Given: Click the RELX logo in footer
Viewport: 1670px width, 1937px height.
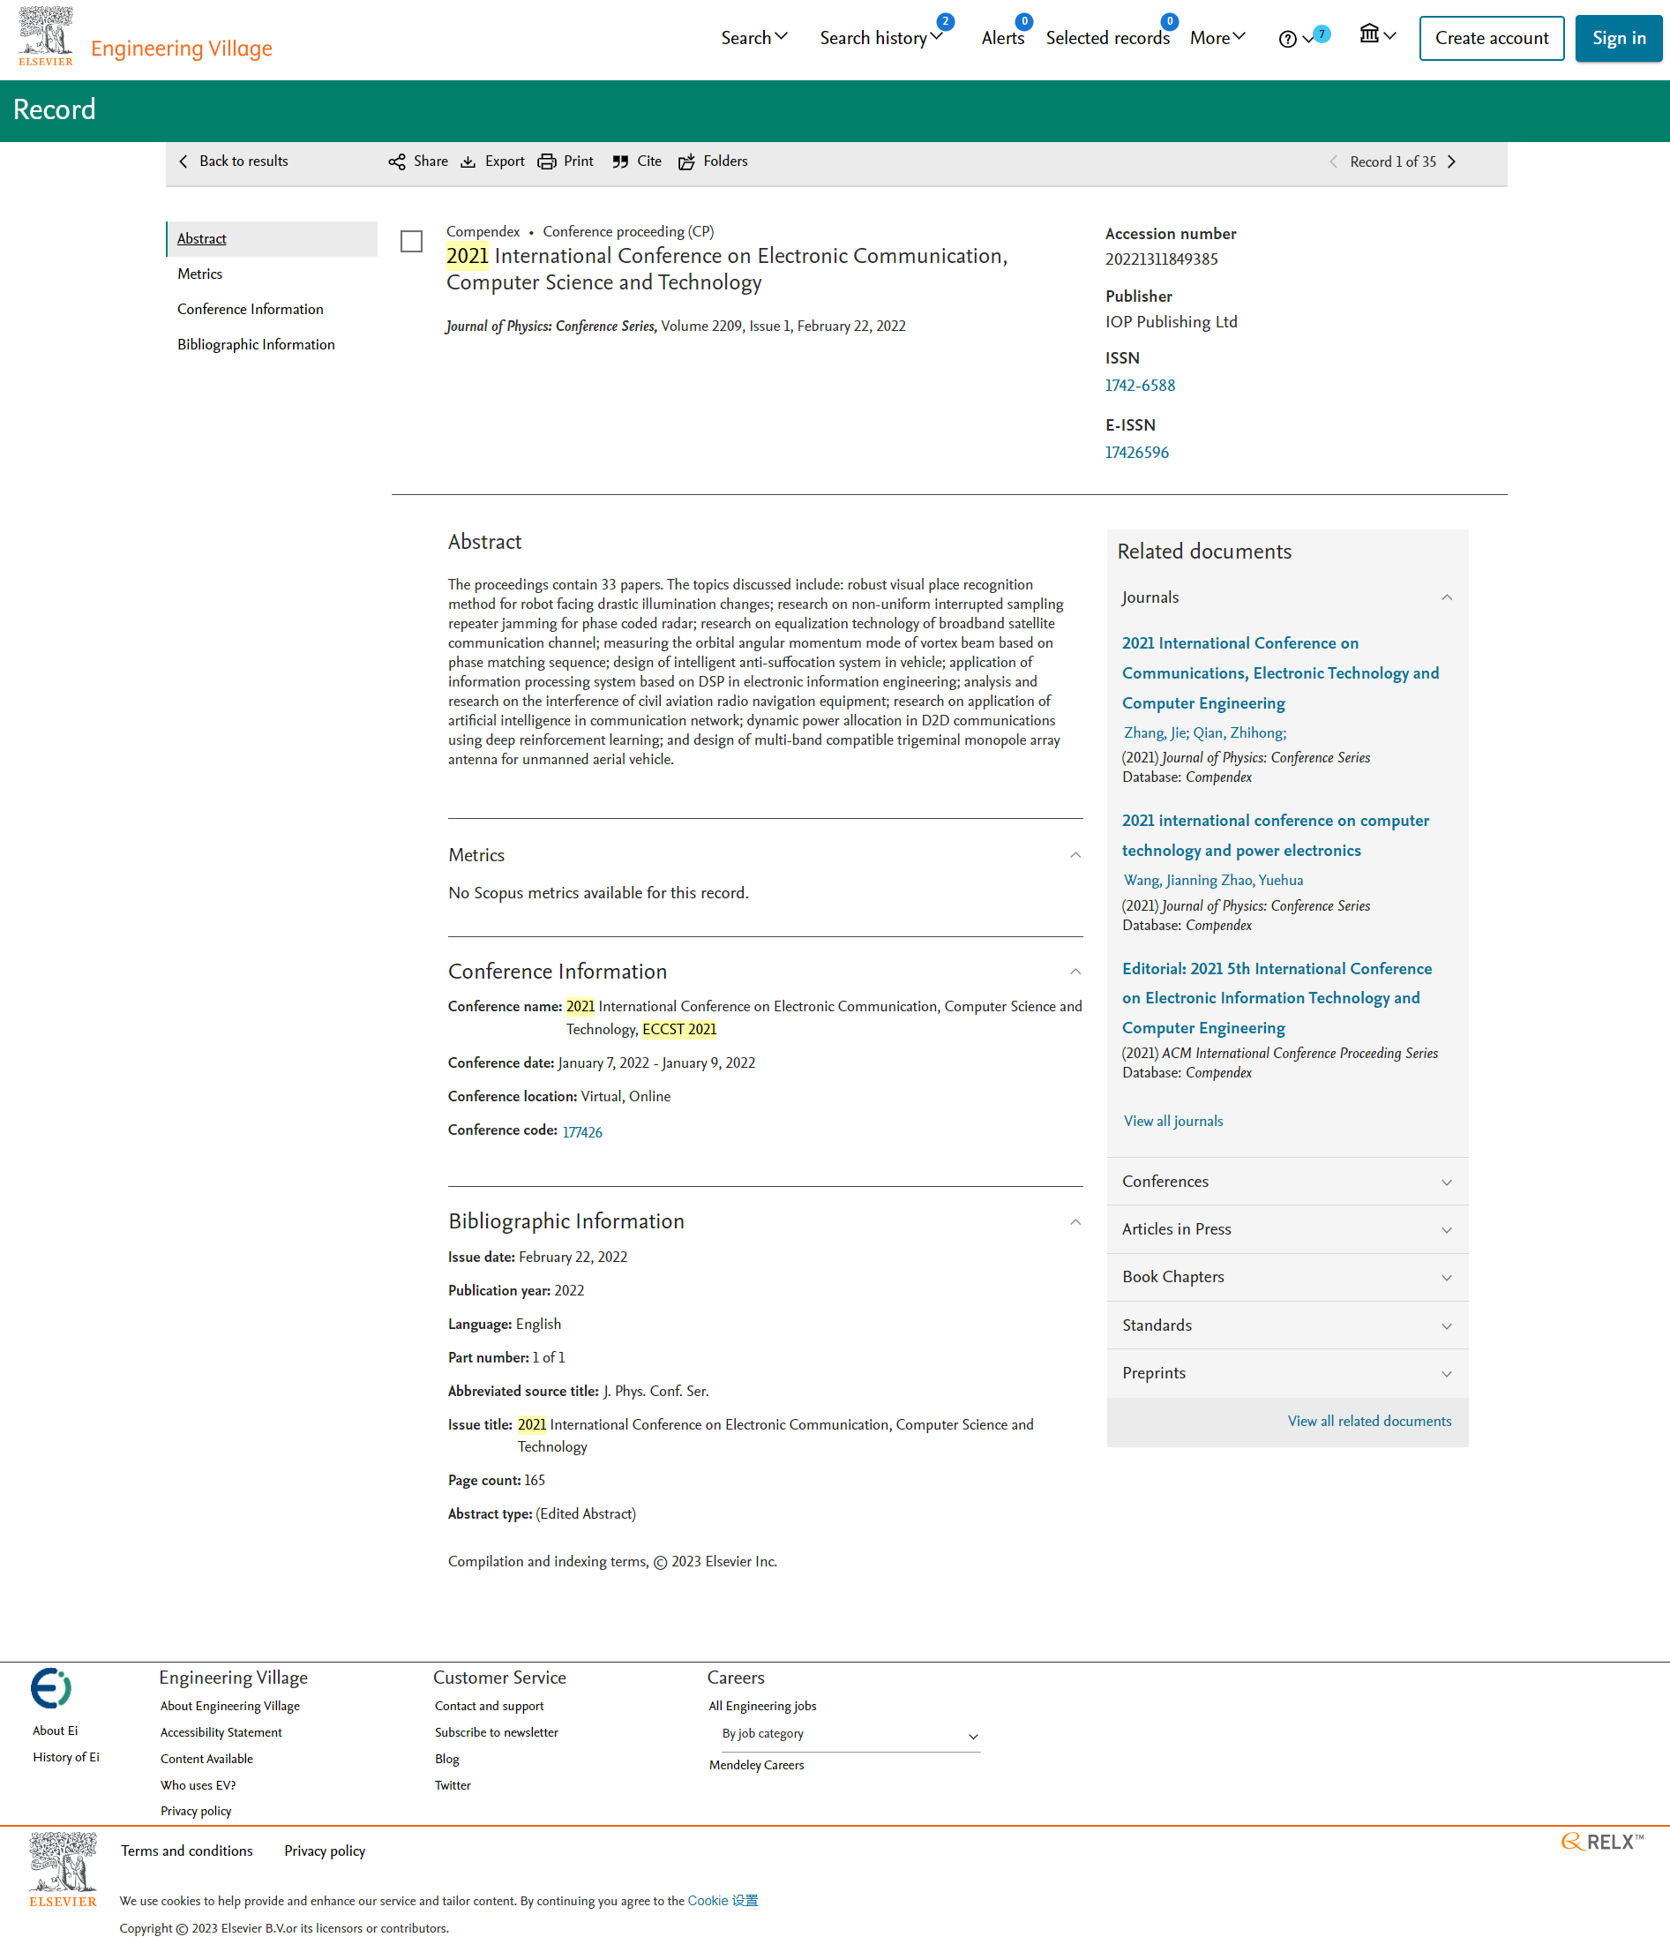Looking at the screenshot, I should 1603,1842.
